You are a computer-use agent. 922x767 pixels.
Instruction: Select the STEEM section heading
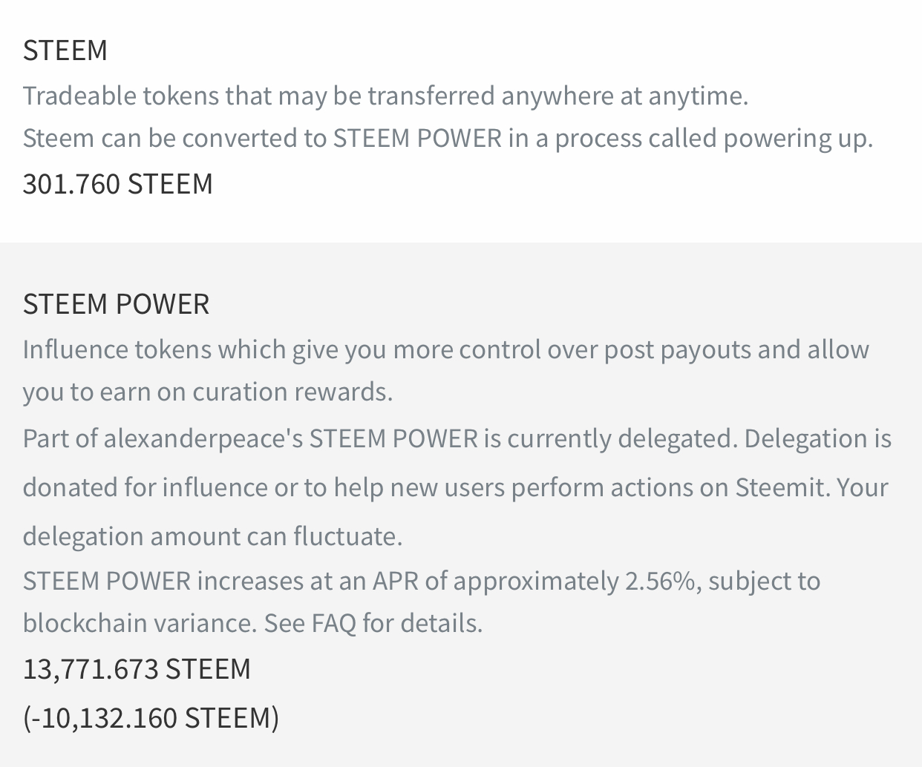[65, 50]
